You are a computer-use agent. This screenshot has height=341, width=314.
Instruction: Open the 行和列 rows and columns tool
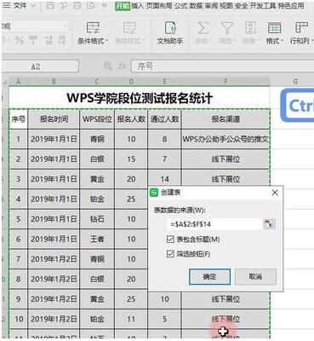pos(301,33)
